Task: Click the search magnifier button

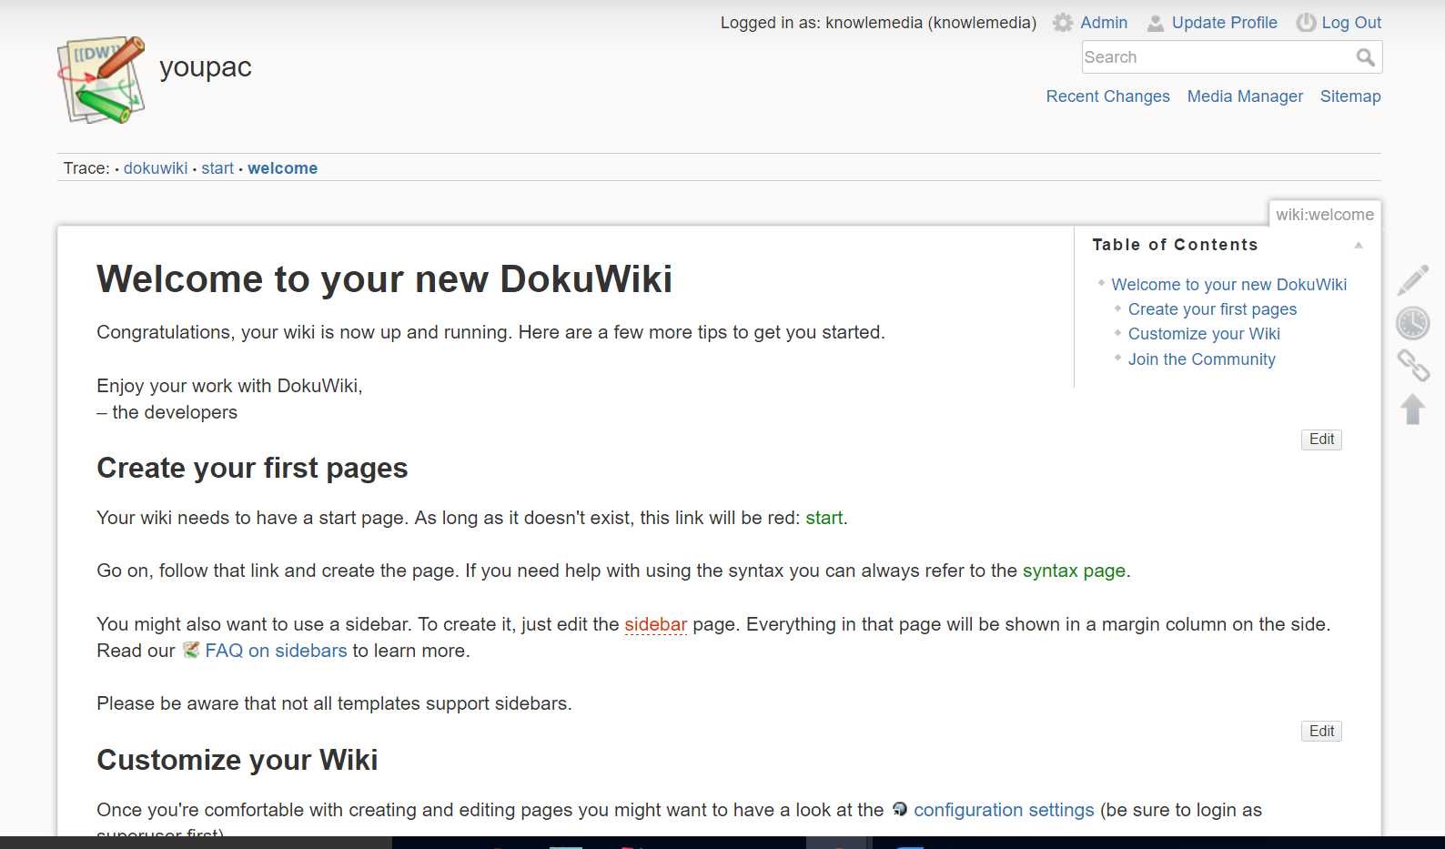Action: [x=1366, y=57]
